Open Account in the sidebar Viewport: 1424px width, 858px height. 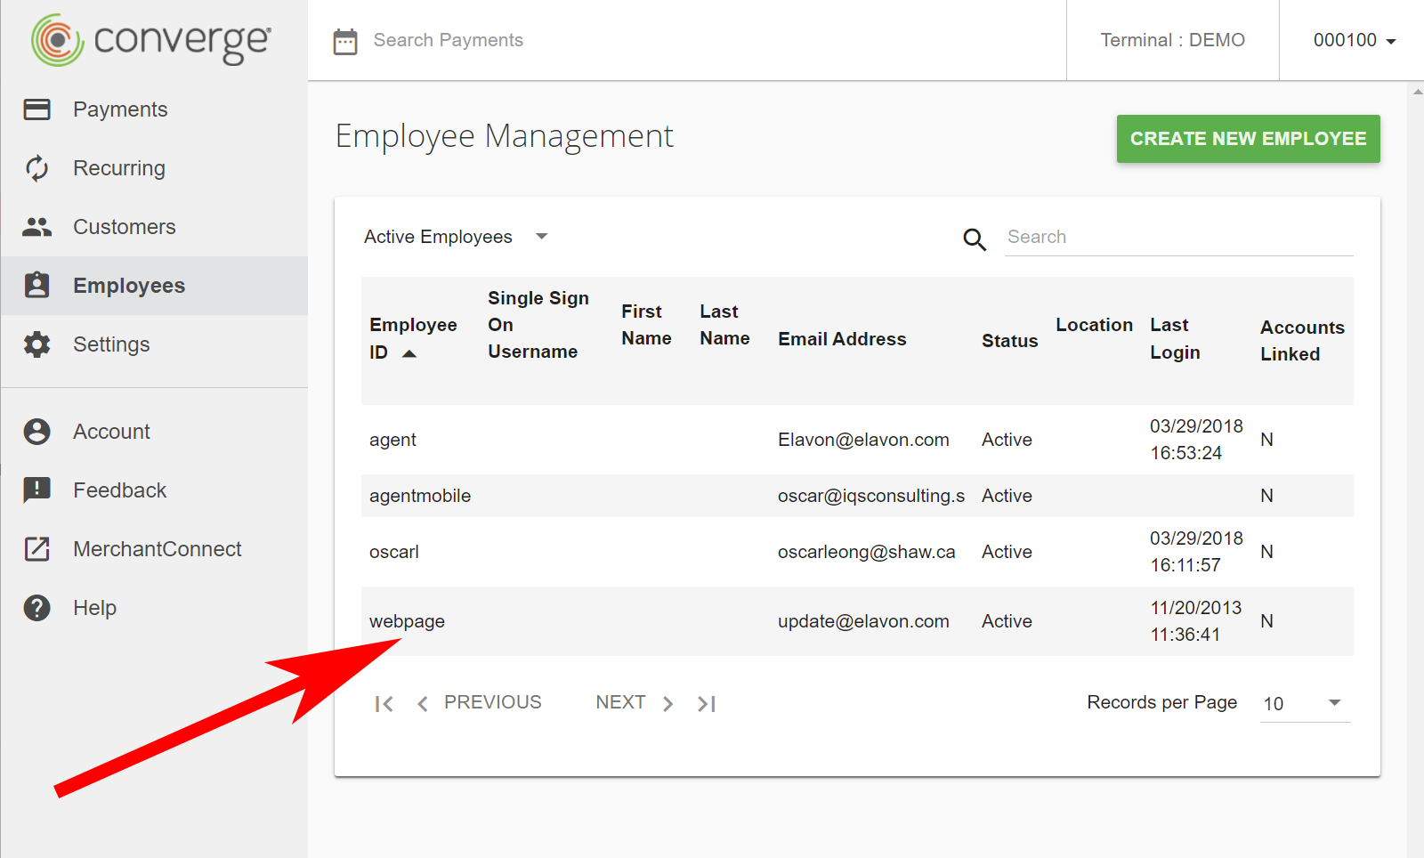pyautogui.click(x=154, y=432)
